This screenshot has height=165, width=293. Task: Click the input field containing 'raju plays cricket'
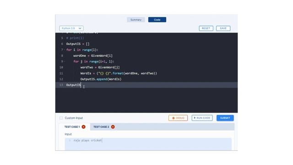[148, 144]
